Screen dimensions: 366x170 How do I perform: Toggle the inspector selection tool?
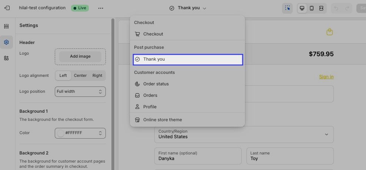(287, 8)
